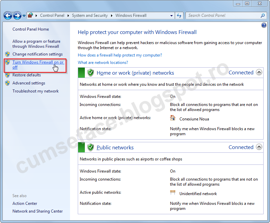Minimize the Windows Firewall window
The image size is (270, 223).
point(238,4)
